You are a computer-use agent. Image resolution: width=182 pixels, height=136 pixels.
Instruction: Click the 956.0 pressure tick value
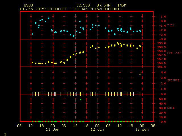[162, 67]
